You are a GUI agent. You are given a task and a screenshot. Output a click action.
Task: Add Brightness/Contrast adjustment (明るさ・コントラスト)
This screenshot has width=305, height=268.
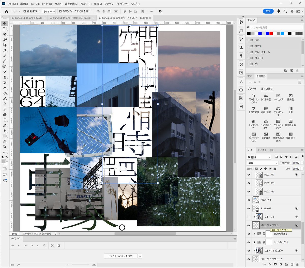click(x=253, y=98)
